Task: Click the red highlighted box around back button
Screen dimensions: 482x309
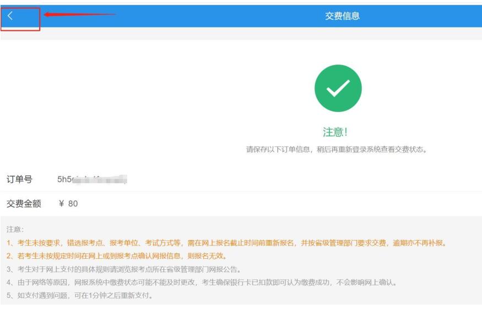Action: coord(20,19)
